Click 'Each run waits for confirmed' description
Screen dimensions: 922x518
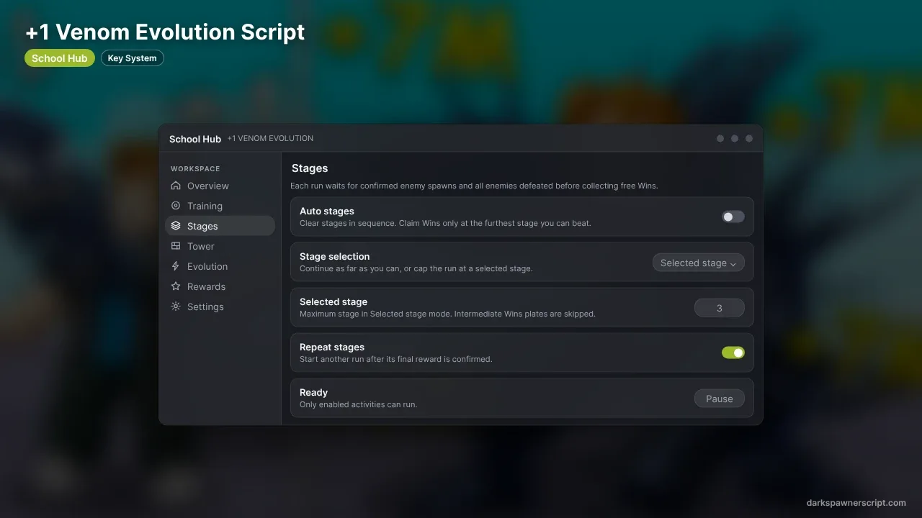coord(474,186)
